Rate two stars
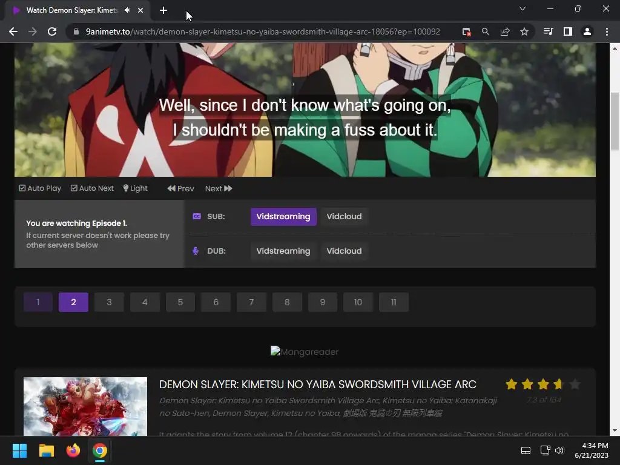The image size is (620, 465). pos(527,384)
